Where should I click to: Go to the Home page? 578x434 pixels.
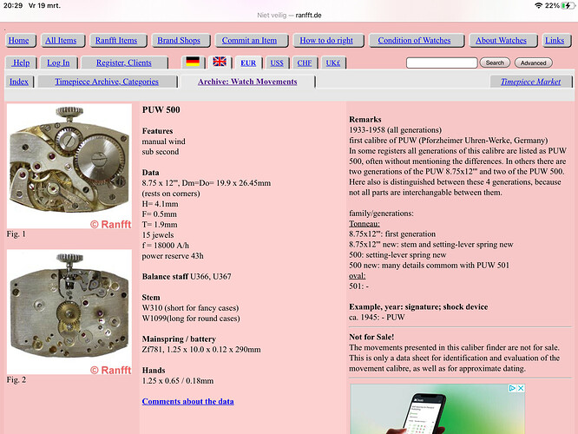pos(19,41)
